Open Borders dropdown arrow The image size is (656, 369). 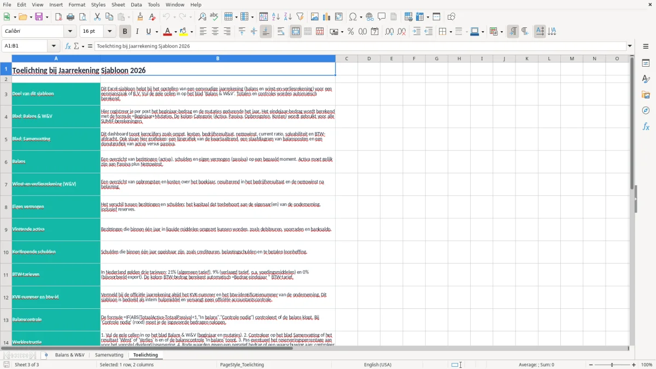click(x=450, y=32)
